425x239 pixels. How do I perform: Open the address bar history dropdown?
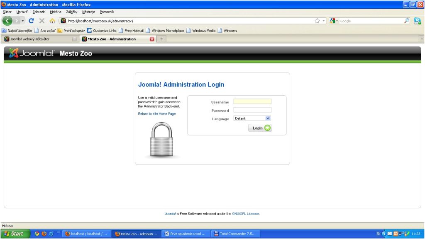(x=323, y=21)
